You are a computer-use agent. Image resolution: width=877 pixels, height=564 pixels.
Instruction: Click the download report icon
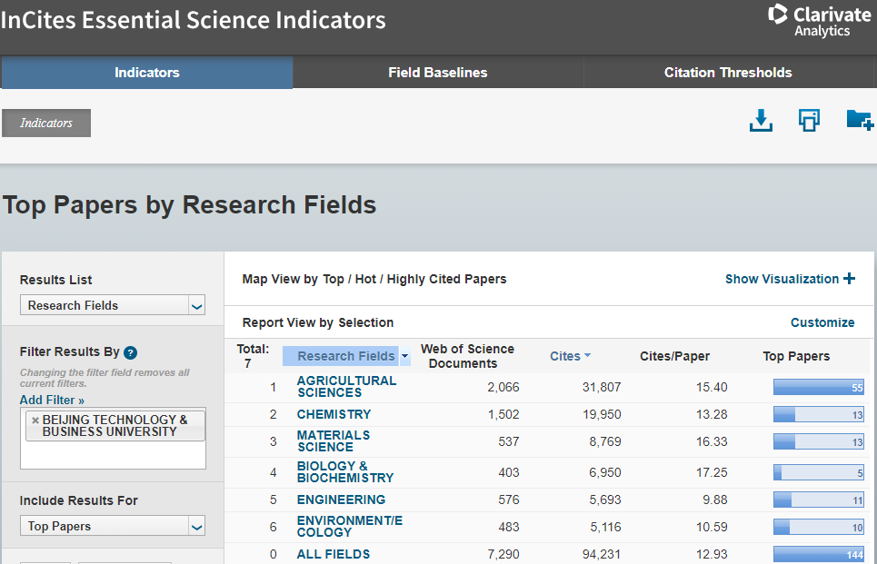pyautogui.click(x=761, y=121)
